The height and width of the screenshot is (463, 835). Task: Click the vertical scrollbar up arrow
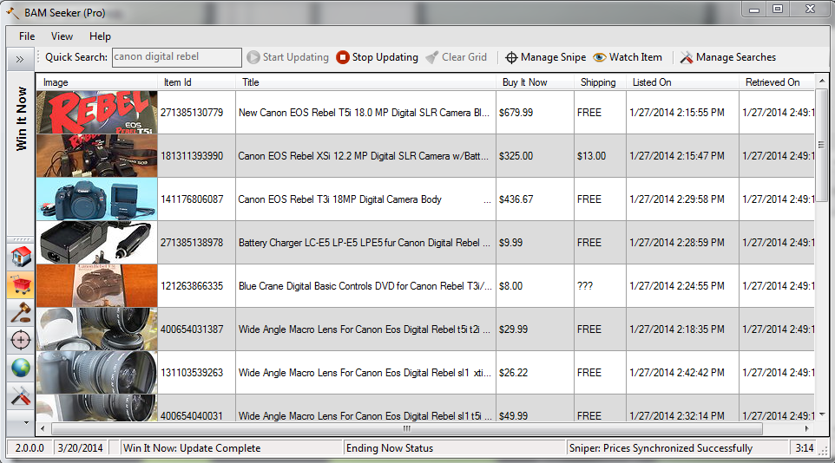point(822,81)
